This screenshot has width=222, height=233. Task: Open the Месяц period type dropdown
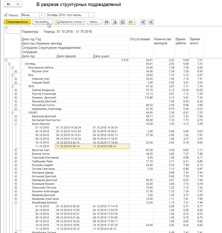(42, 15)
